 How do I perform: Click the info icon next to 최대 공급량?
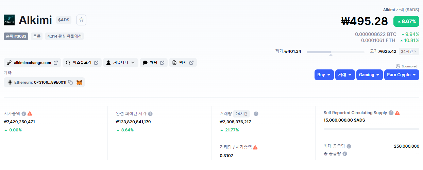click(x=349, y=146)
